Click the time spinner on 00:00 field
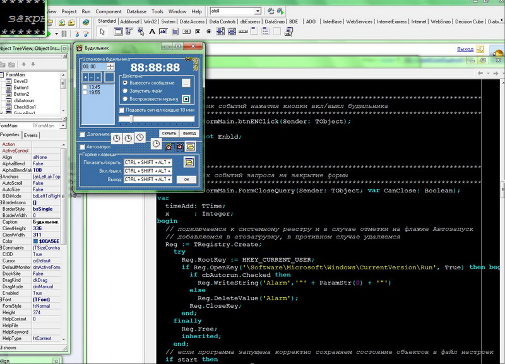This screenshot has height=364, width=505. 110,67
